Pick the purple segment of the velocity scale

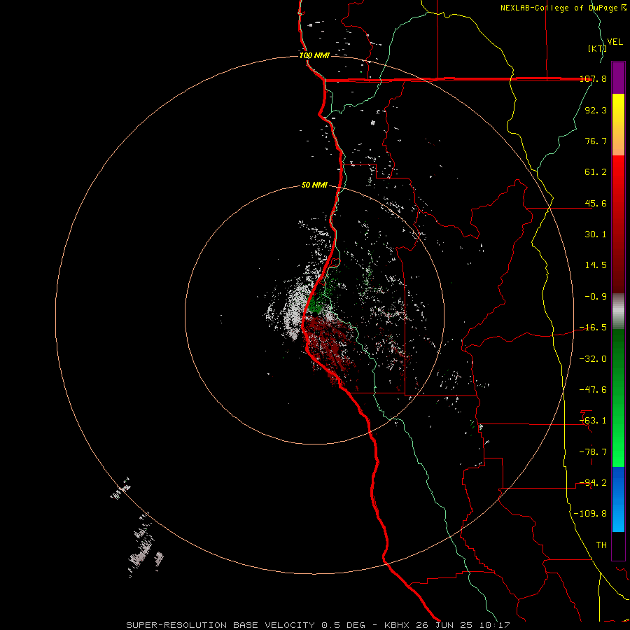pyautogui.click(x=618, y=78)
